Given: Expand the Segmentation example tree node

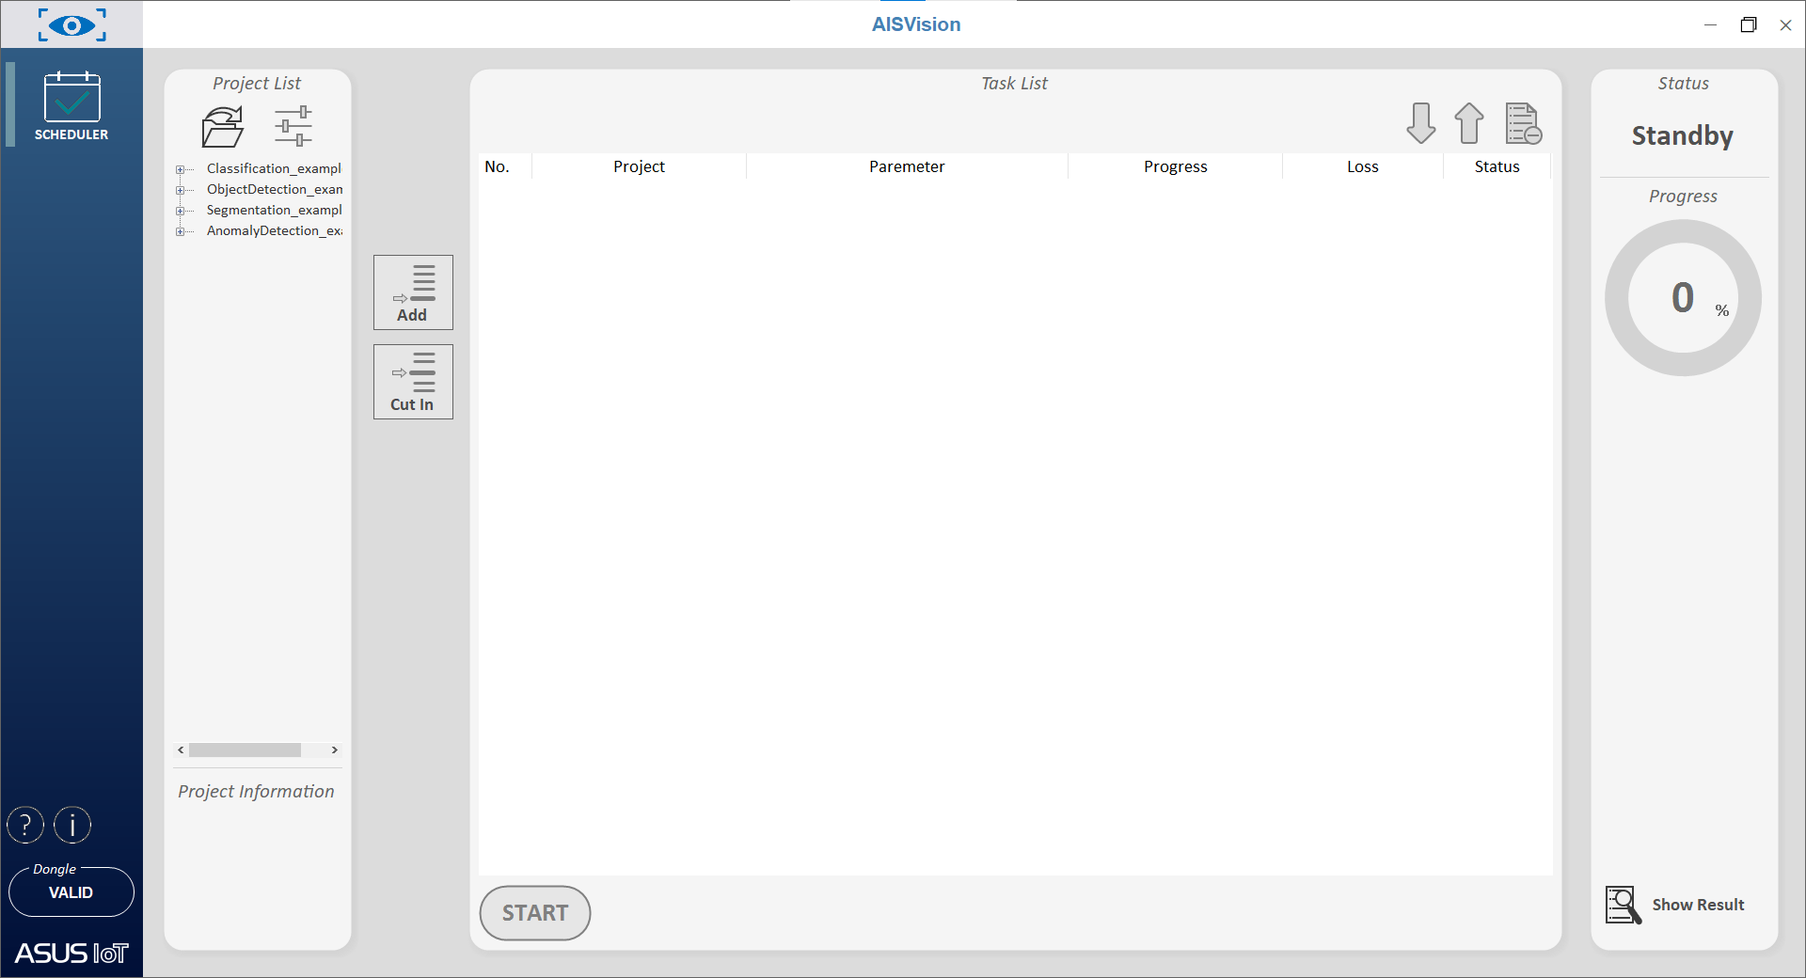Looking at the screenshot, I should pos(180,211).
